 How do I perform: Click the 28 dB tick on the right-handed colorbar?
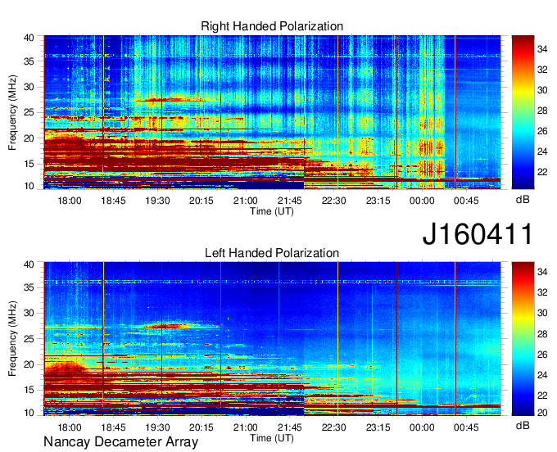pyautogui.click(x=542, y=111)
